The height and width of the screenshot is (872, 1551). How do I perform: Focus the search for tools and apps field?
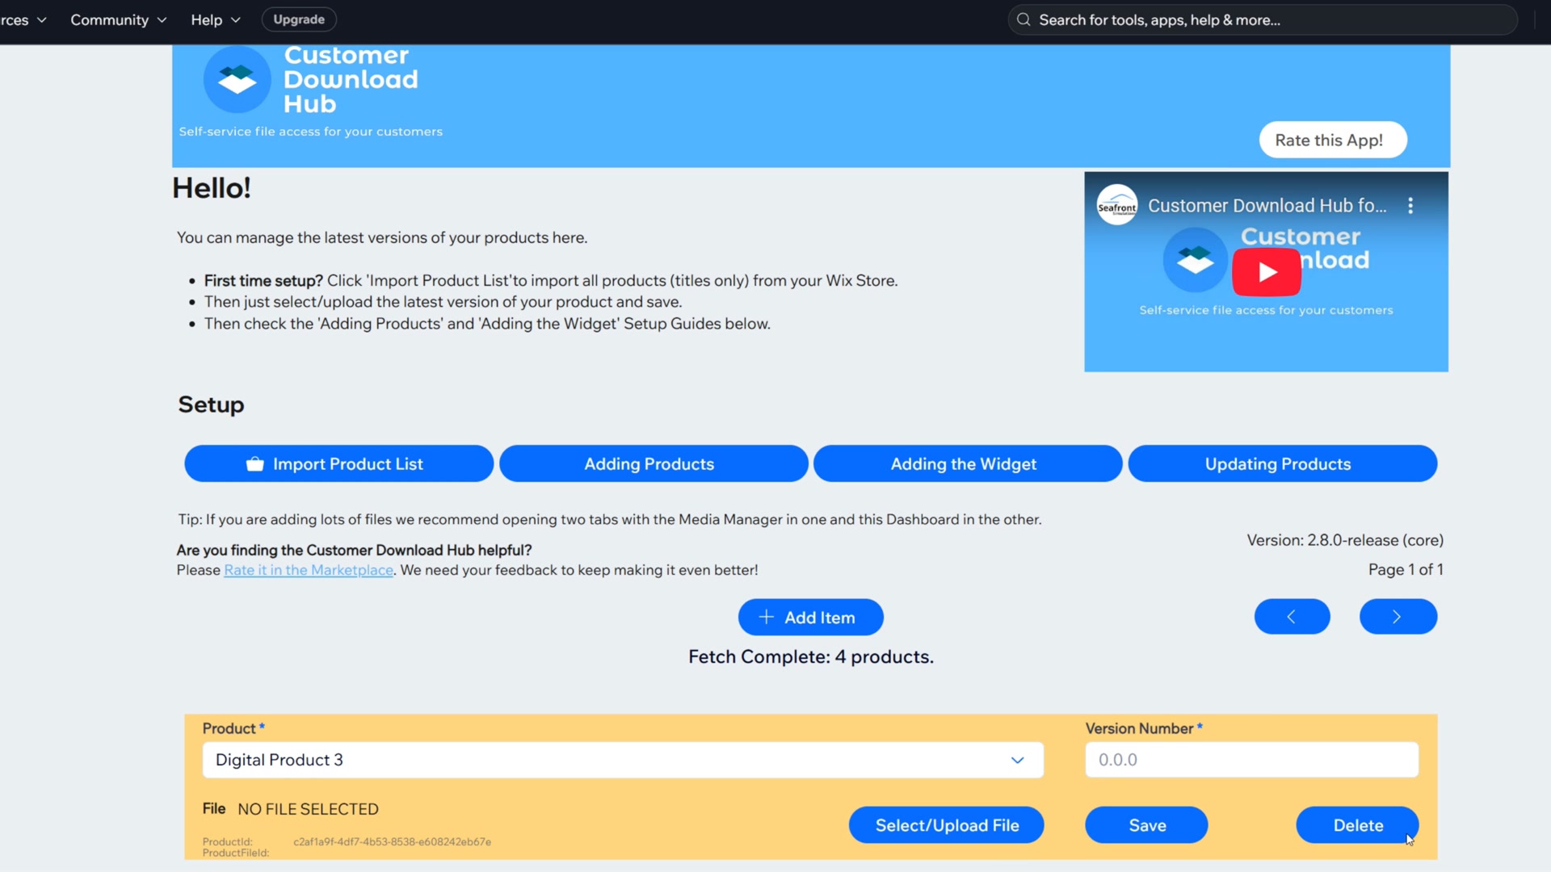[1263, 19]
